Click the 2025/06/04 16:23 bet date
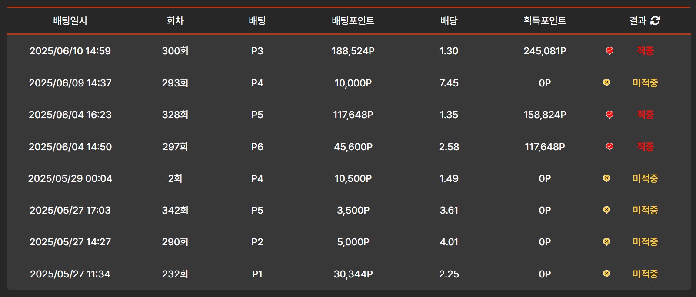696x297 pixels. pyautogui.click(x=70, y=115)
